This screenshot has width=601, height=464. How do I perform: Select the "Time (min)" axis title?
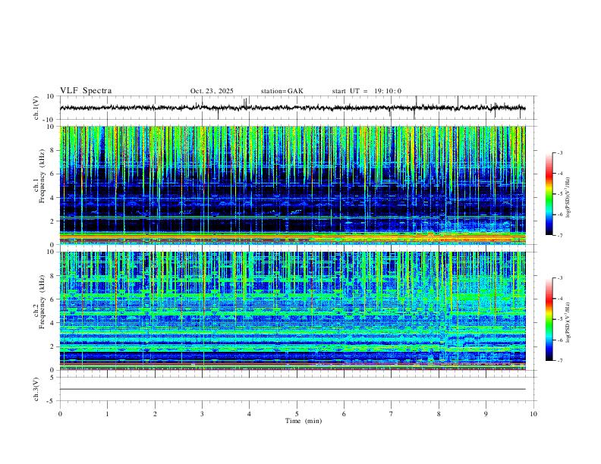point(304,421)
